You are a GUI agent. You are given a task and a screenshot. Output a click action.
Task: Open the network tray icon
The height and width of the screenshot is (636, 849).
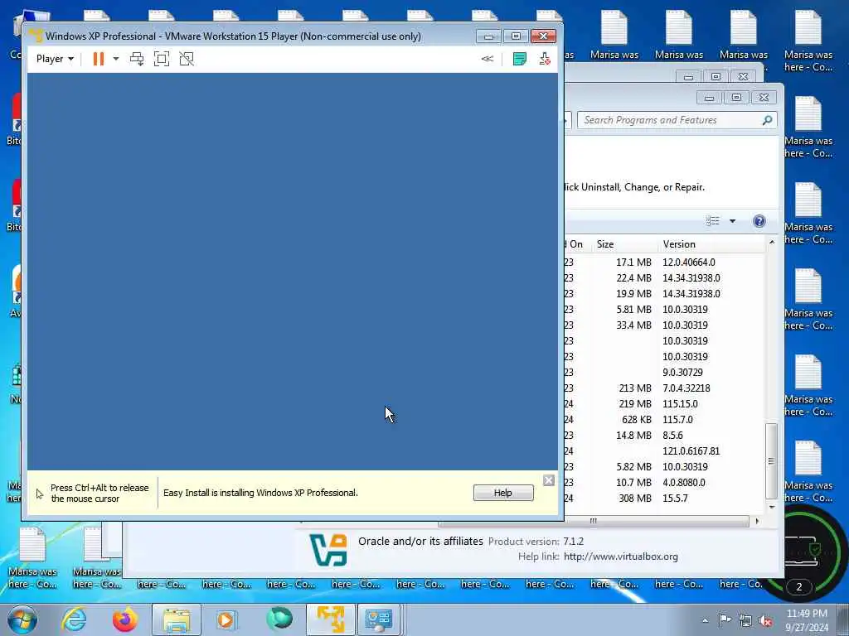[745, 621]
